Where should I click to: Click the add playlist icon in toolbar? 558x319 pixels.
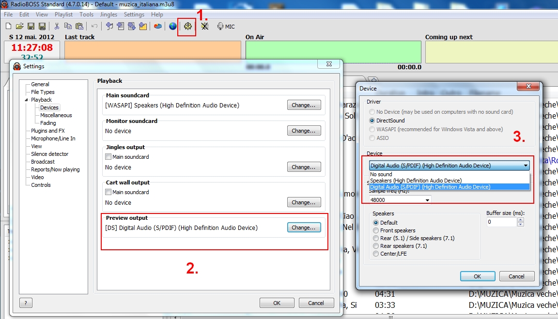120,26
